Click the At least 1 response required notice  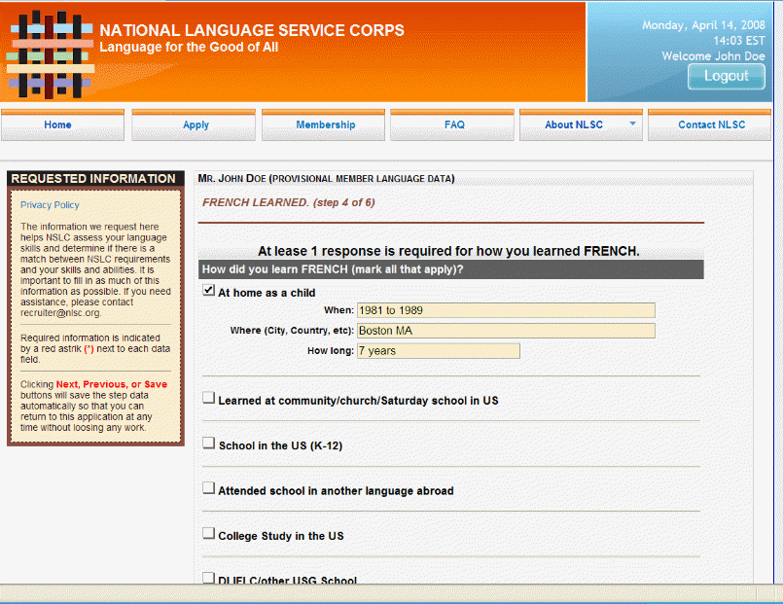[448, 251]
